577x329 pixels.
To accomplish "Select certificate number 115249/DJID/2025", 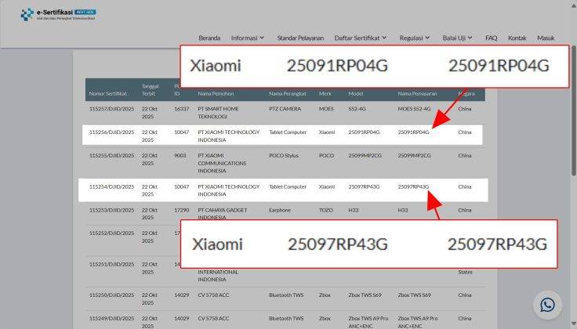I will click(x=111, y=318).
